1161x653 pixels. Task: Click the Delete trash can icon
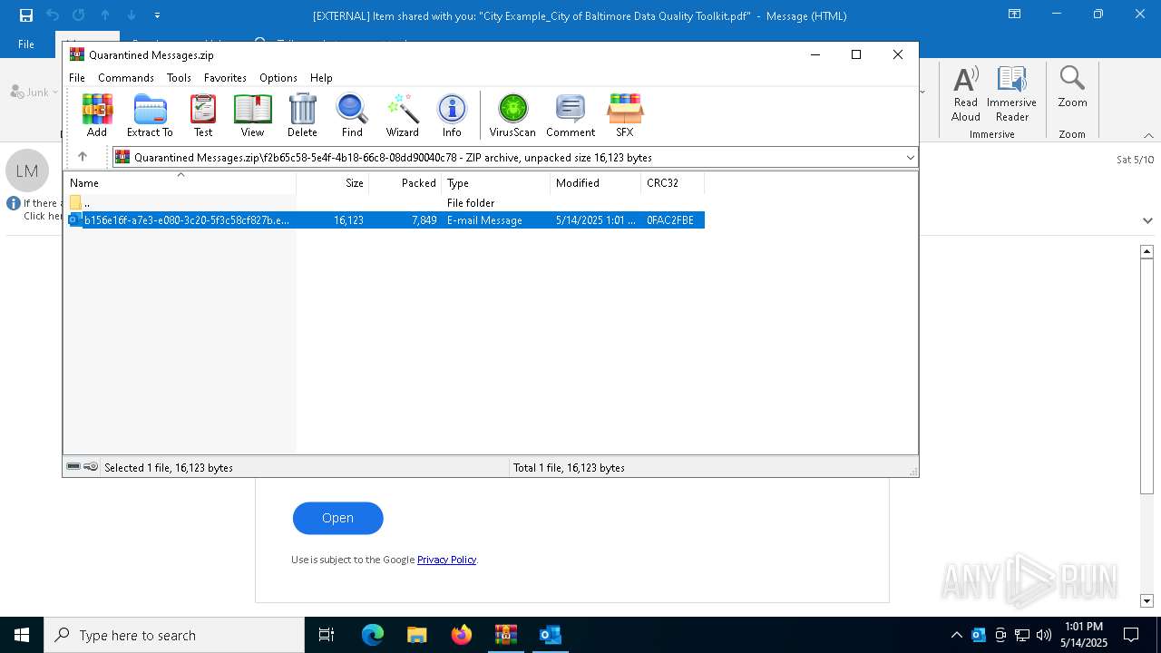coord(302,115)
